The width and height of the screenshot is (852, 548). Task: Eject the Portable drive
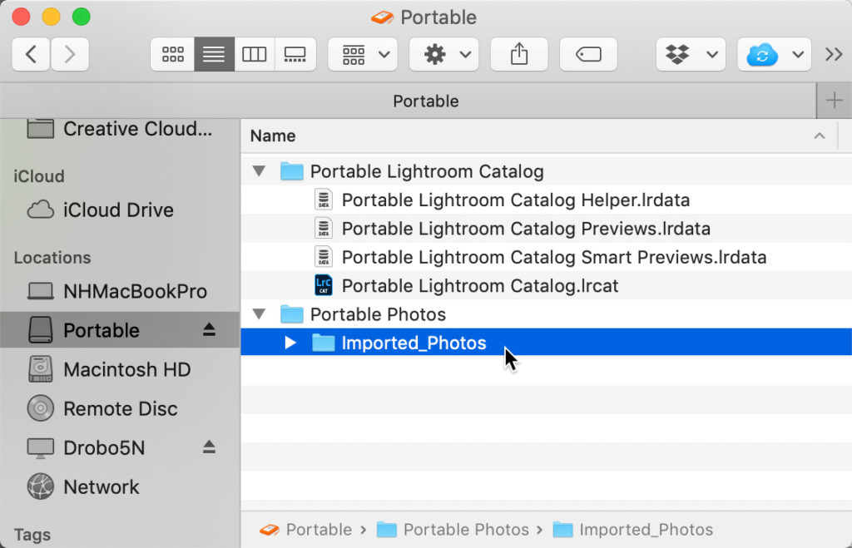tap(209, 329)
